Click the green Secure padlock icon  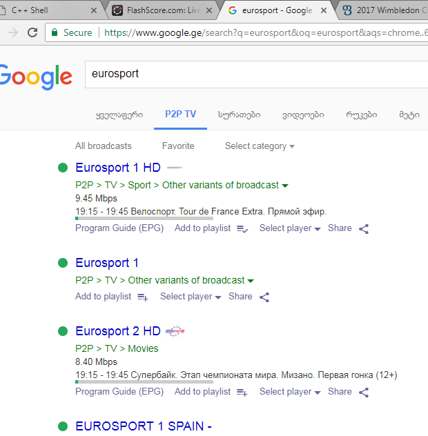click(x=55, y=32)
